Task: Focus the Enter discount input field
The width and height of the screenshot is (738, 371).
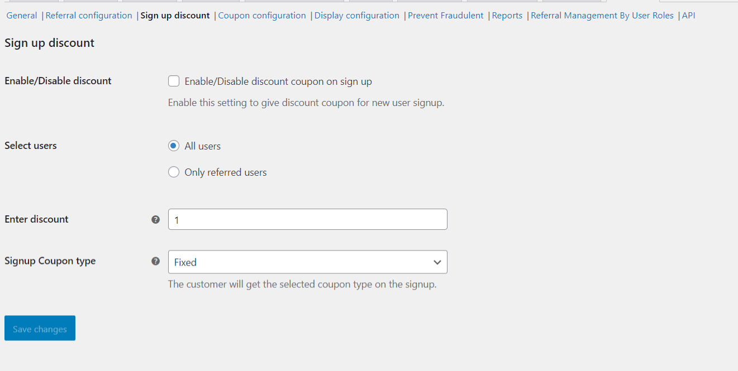Action: 307,219
